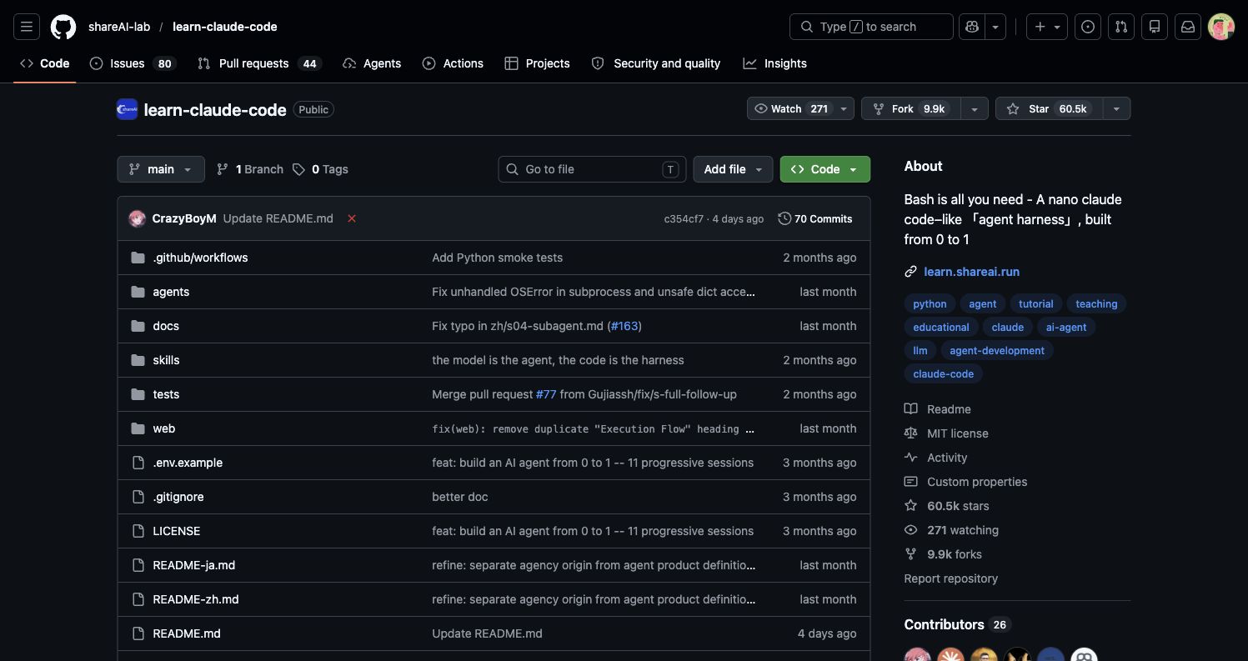Open the Watch options dropdown arrow
Viewport: 1248px width, 661px height.
(844, 109)
